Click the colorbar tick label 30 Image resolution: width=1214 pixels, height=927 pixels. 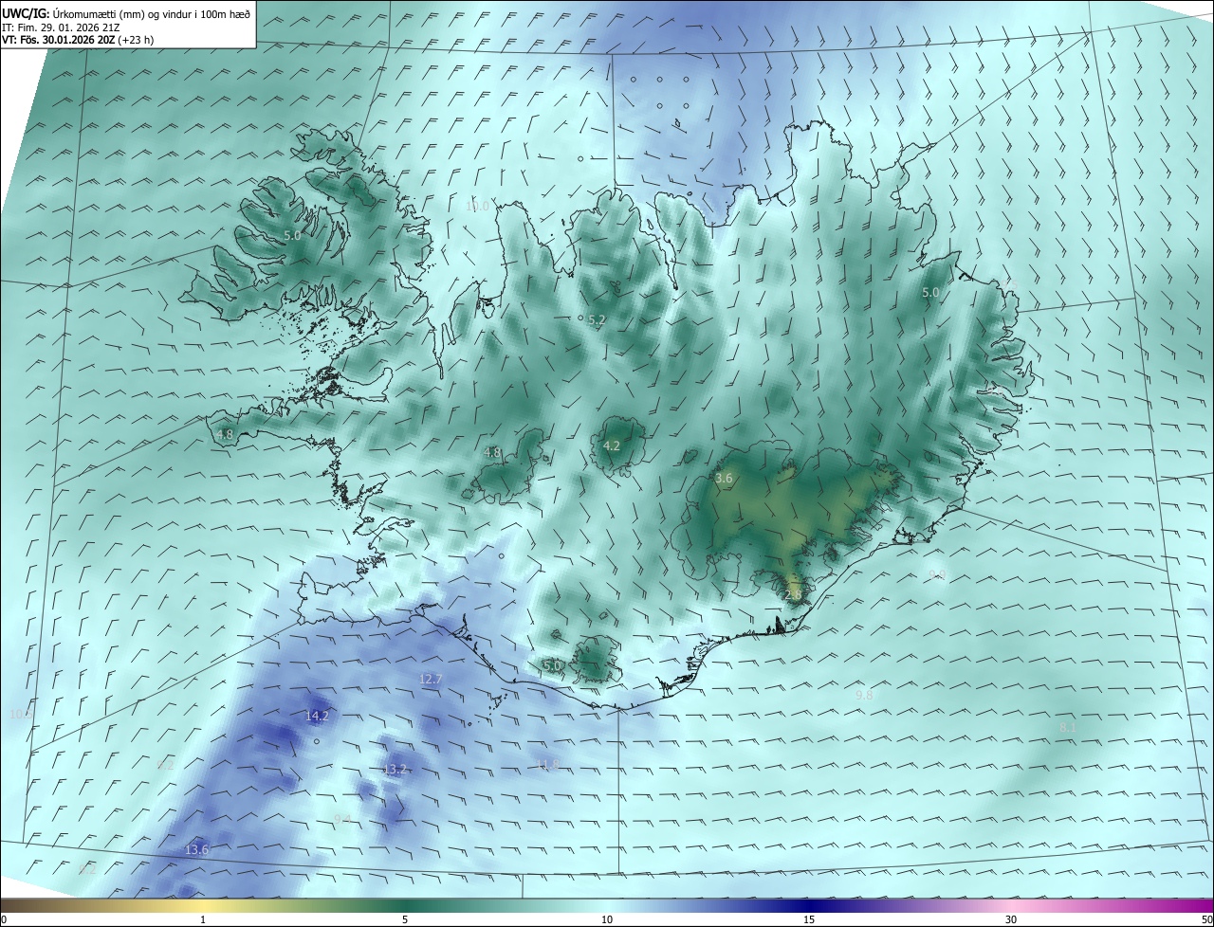(x=1011, y=919)
